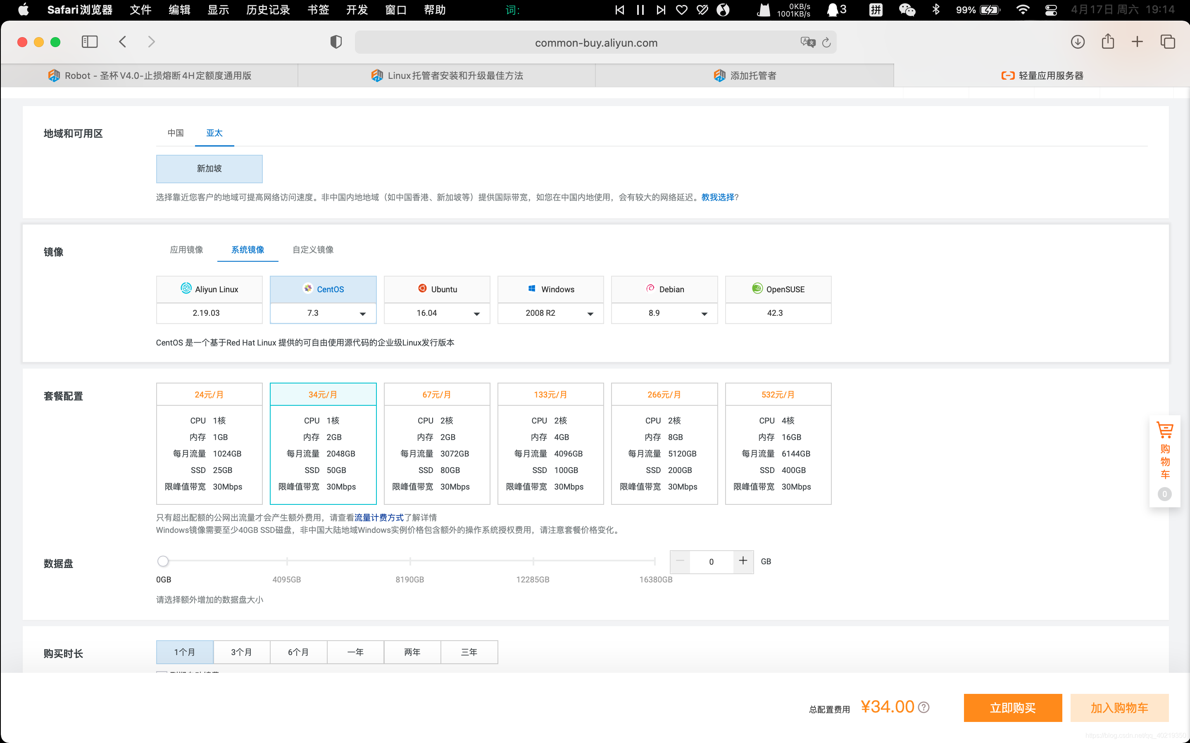
Task: Show the tab overview icon
Action: pyautogui.click(x=1168, y=42)
